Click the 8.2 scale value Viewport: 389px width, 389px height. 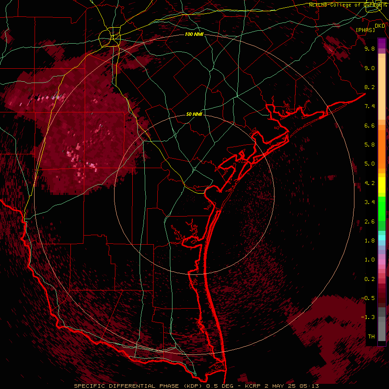tap(370, 87)
